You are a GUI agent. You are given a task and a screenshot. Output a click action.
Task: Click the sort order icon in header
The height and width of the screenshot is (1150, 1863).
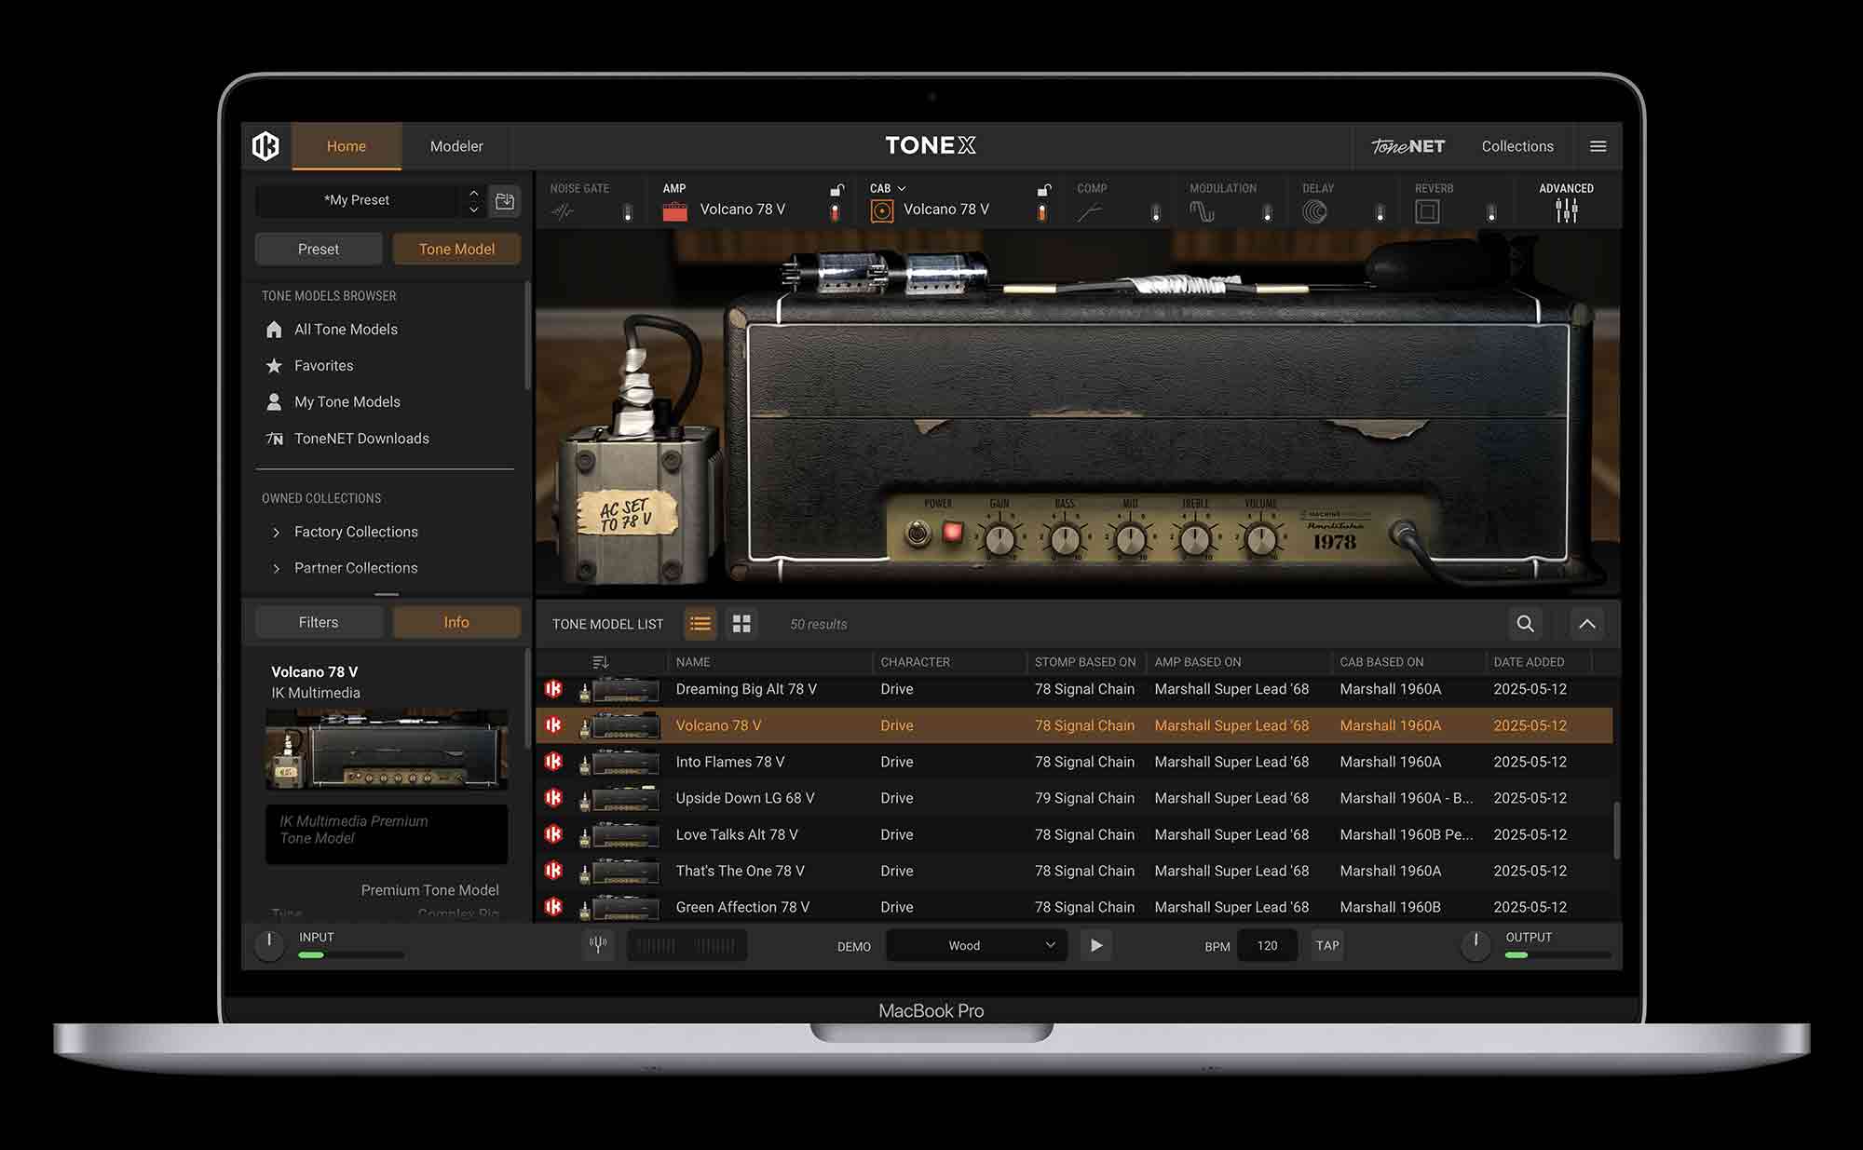(600, 662)
